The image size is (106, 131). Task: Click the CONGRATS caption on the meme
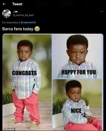coord(24,73)
